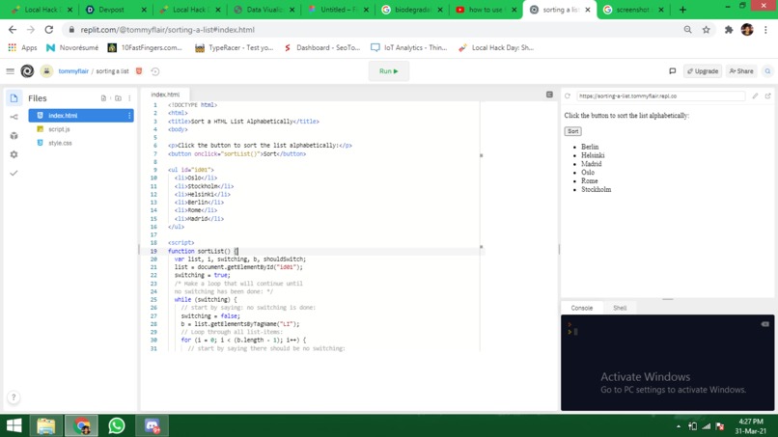Click the sorting a list repl name
The width and height of the screenshot is (778, 437).
(x=112, y=71)
